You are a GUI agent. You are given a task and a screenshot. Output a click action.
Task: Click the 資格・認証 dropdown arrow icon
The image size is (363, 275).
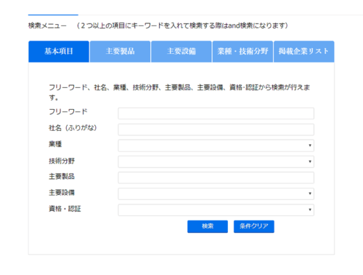[310, 210]
